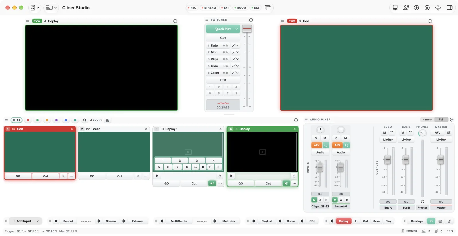Screen dimensions: 458x236
Task: Switch inputs to grid view icon
Action: pos(108,120)
